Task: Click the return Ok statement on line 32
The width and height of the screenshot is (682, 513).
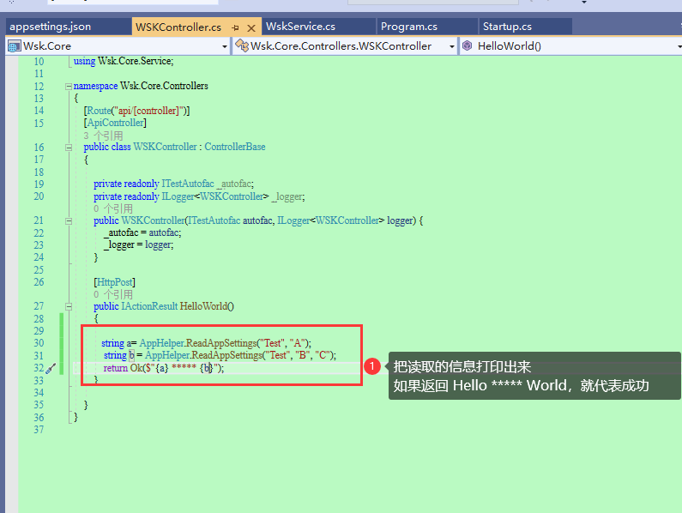Action: (x=164, y=369)
